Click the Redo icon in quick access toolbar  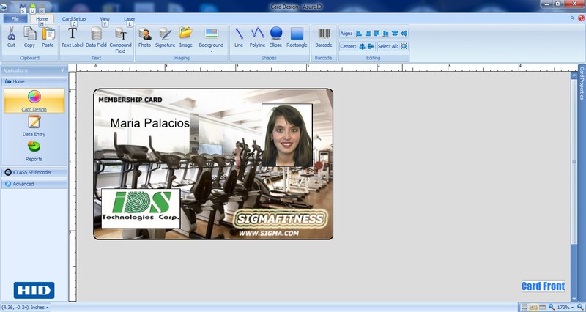42,7
